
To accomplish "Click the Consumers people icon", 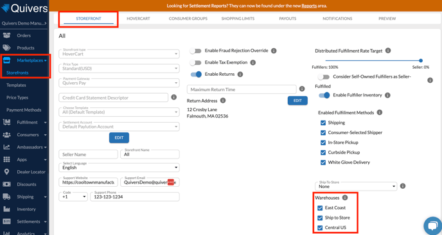I will click(6, 134).
